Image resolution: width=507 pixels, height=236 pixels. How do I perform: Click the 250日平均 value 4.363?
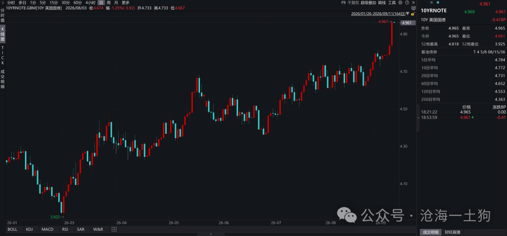(499, 99)
